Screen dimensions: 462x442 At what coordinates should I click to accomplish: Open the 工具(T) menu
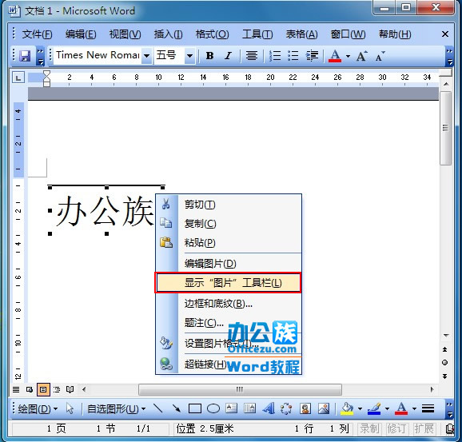point(257,34)
